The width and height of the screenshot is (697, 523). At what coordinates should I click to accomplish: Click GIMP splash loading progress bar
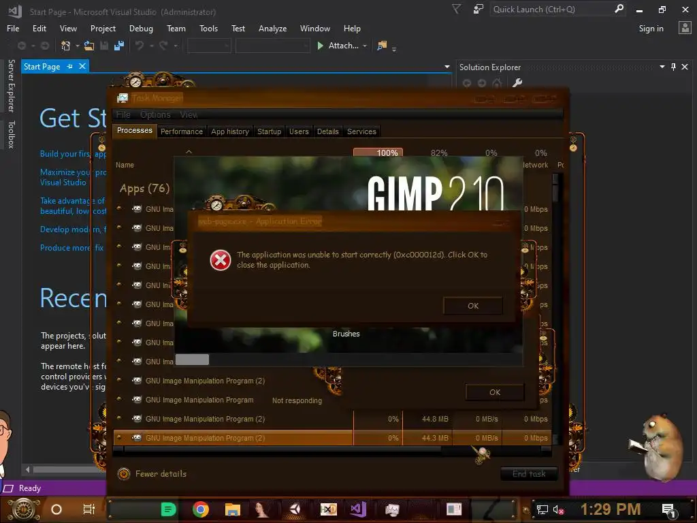pos(348,360)
